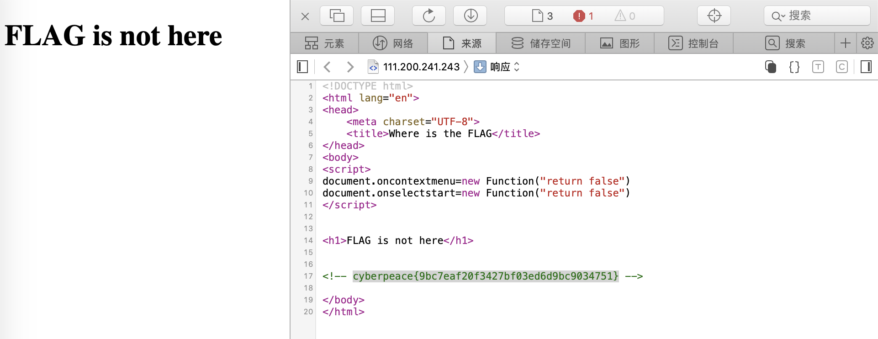Click the <meta charset="UTF-8"> line
Viewport: 878px width, 339px height.
click(x=413, y=122)
